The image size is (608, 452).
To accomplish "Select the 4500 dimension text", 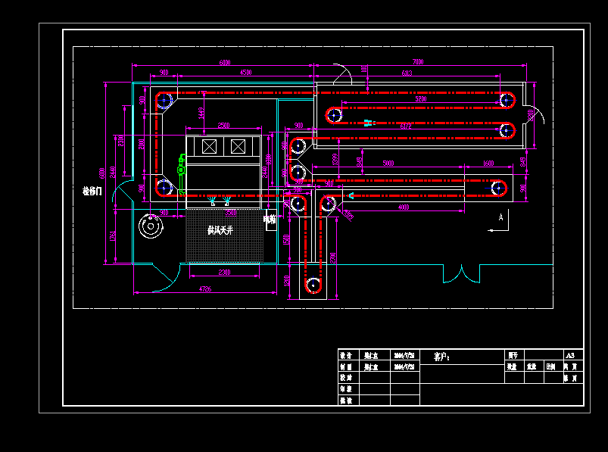I will pyautogui.click(x=245, y=73).
